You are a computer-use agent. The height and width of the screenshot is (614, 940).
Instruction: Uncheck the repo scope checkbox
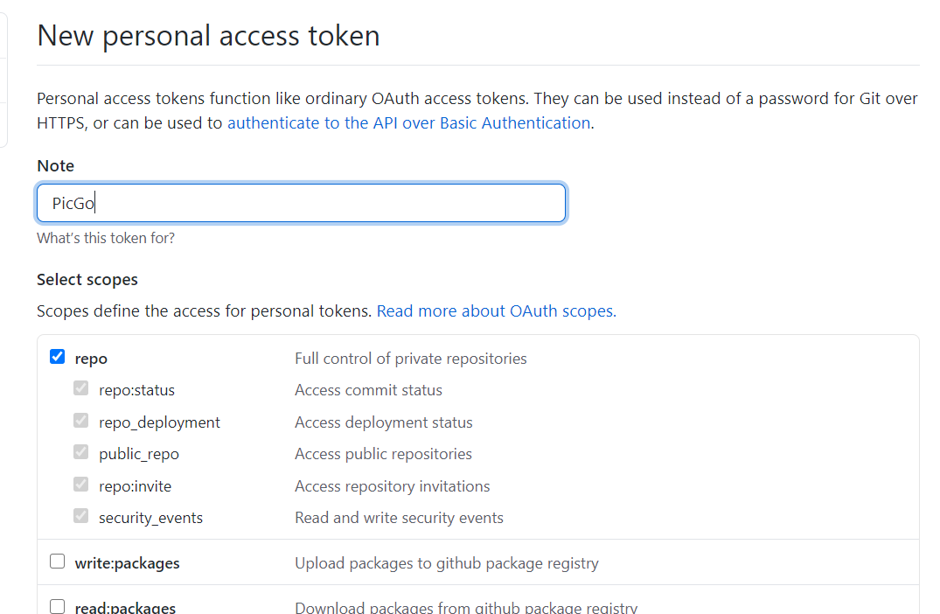coord(58,357)
